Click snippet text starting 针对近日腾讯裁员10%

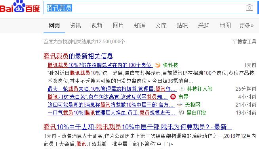pos(151,77)
